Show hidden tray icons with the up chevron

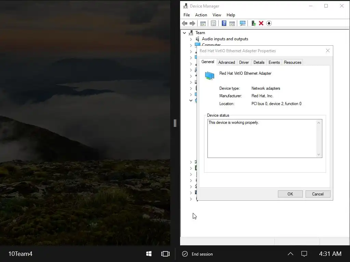pyautogui.click(x=291, y=254)
